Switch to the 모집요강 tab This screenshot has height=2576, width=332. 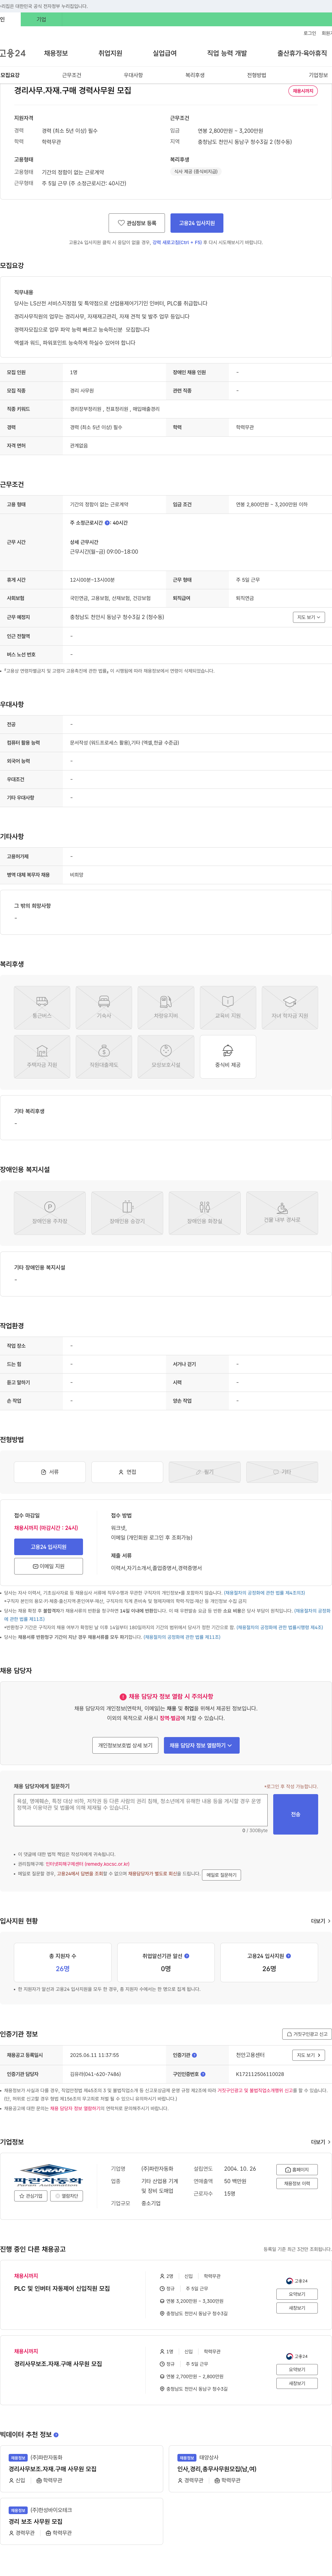pyautogui.click(x=10, y=75)
